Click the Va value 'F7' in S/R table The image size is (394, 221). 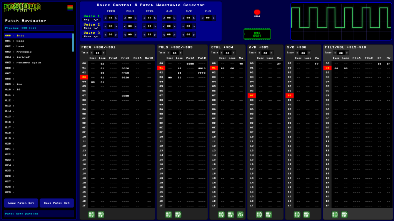coord(317,64)
